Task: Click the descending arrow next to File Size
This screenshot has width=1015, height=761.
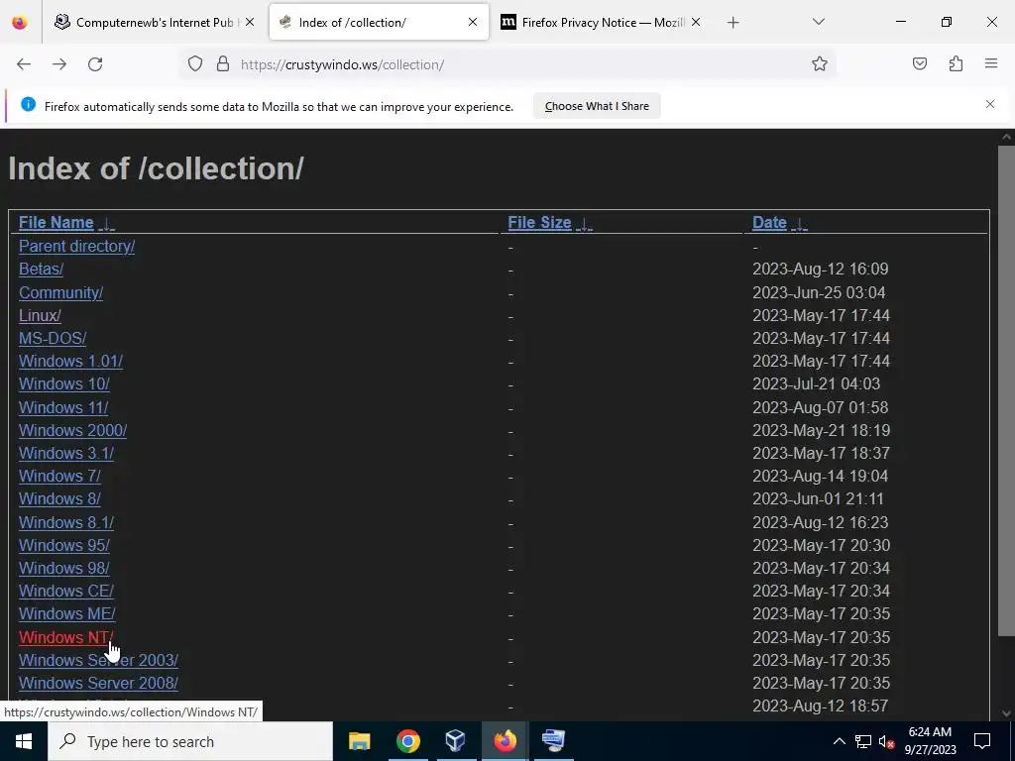Action: (584, 224)
